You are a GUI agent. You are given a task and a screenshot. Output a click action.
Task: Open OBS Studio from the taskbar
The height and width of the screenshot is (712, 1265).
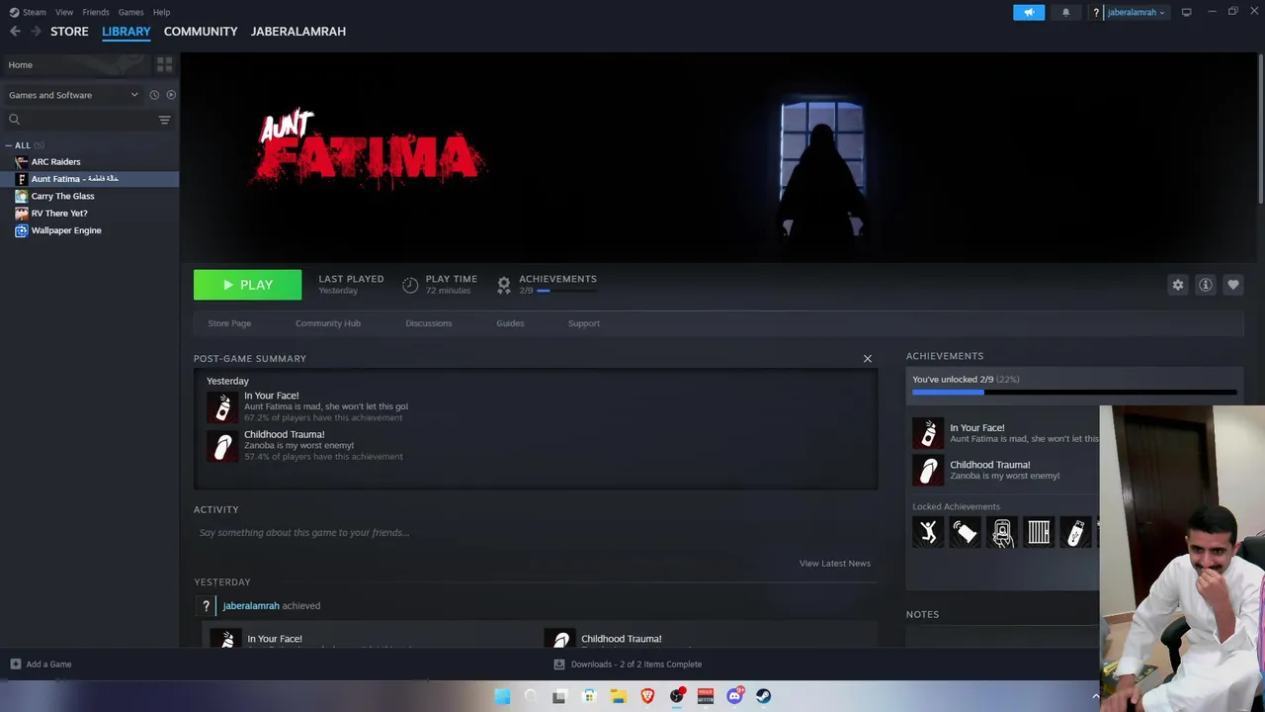coord(677,696)
